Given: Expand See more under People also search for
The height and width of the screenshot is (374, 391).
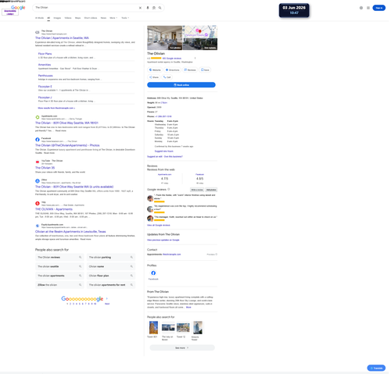Looking at the screenshot, I should point(182,347).
